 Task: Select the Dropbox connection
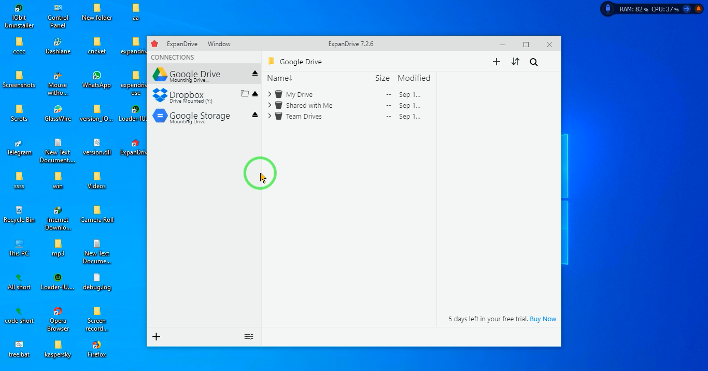click(204, 94)
